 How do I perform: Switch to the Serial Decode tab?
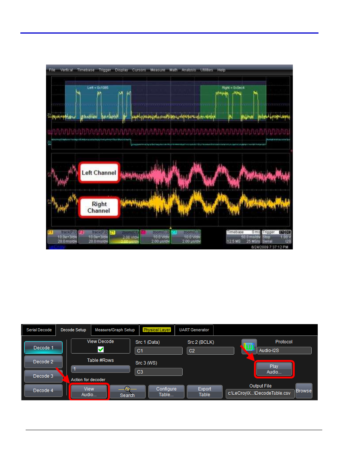click(x=39, y=330)
